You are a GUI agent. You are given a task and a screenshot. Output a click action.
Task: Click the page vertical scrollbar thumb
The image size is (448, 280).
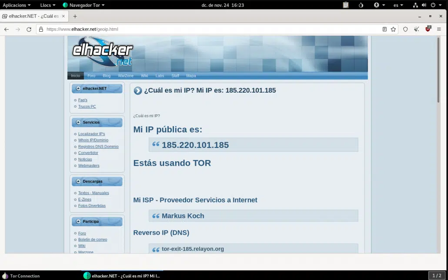point(438,70)
